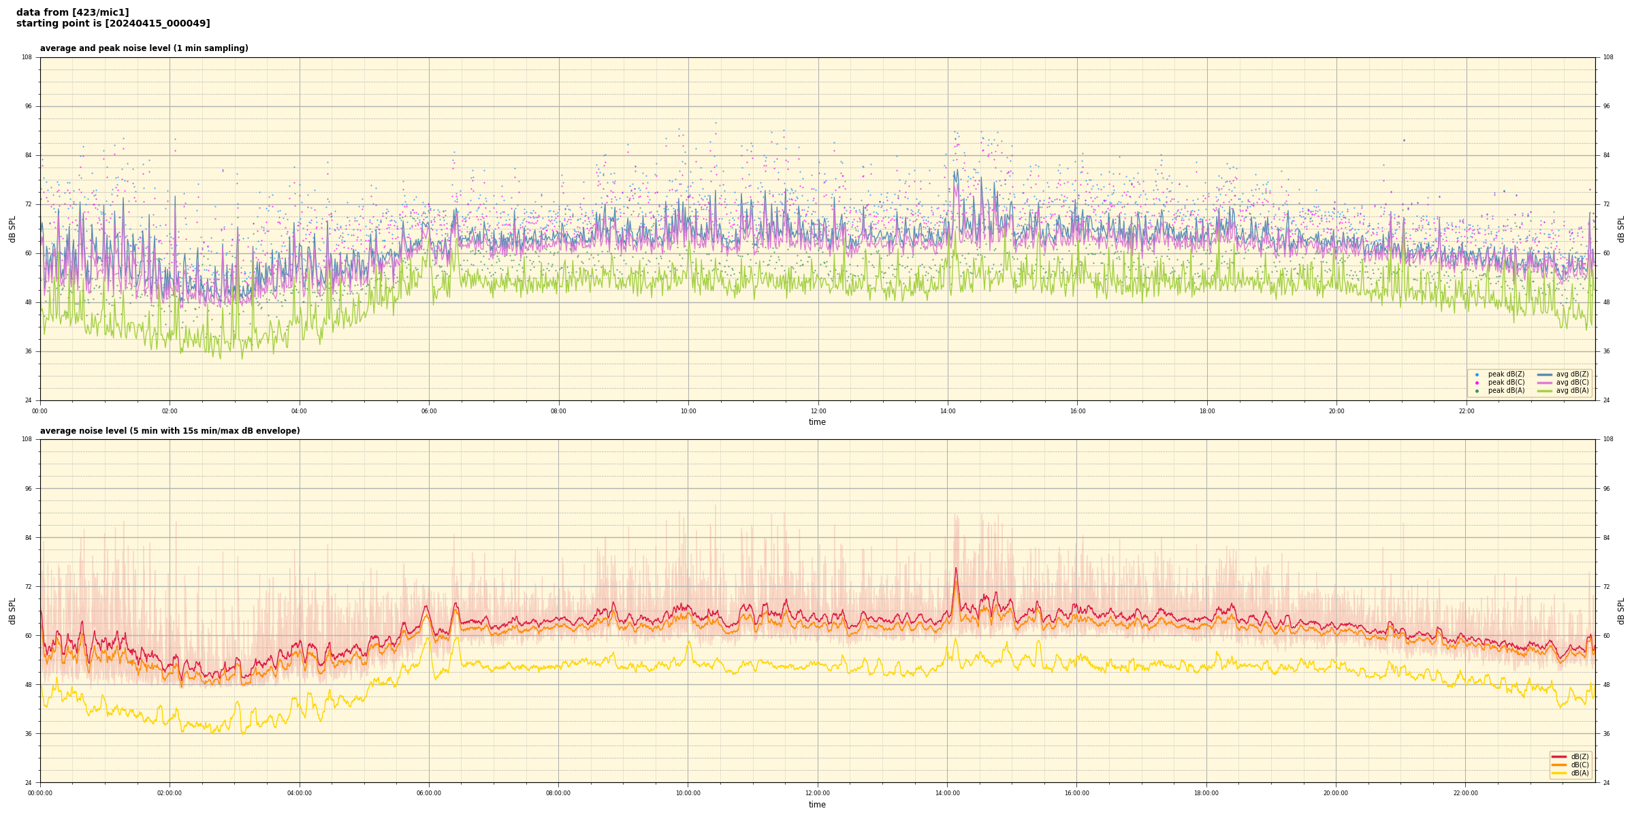Click the 'average and peak noise level' chart title

pyautogui.click(x=144, y=48)
